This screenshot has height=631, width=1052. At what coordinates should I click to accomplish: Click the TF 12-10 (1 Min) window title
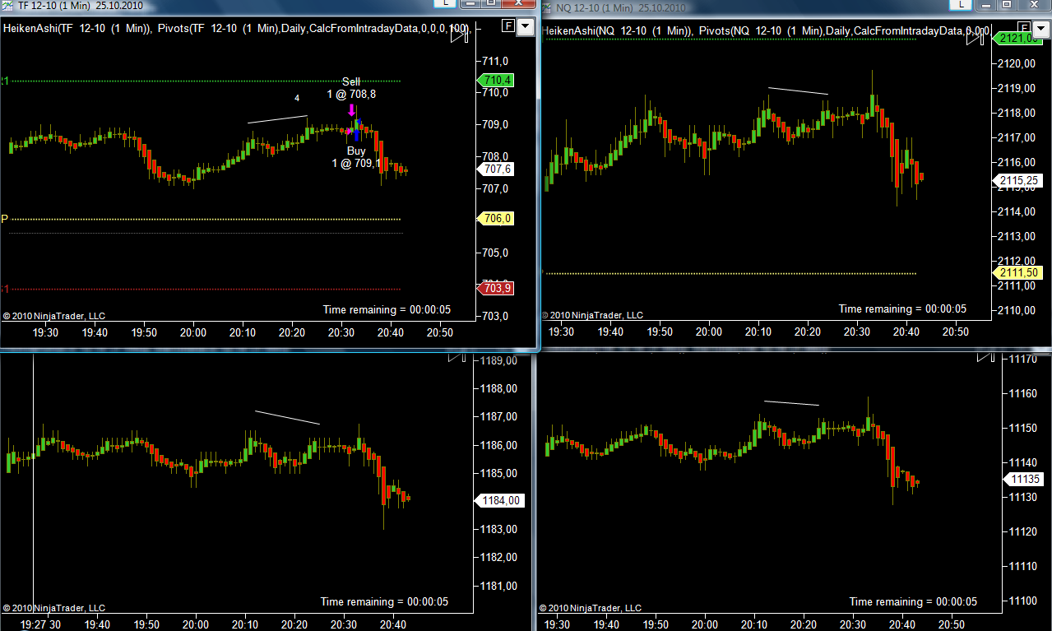80,6
